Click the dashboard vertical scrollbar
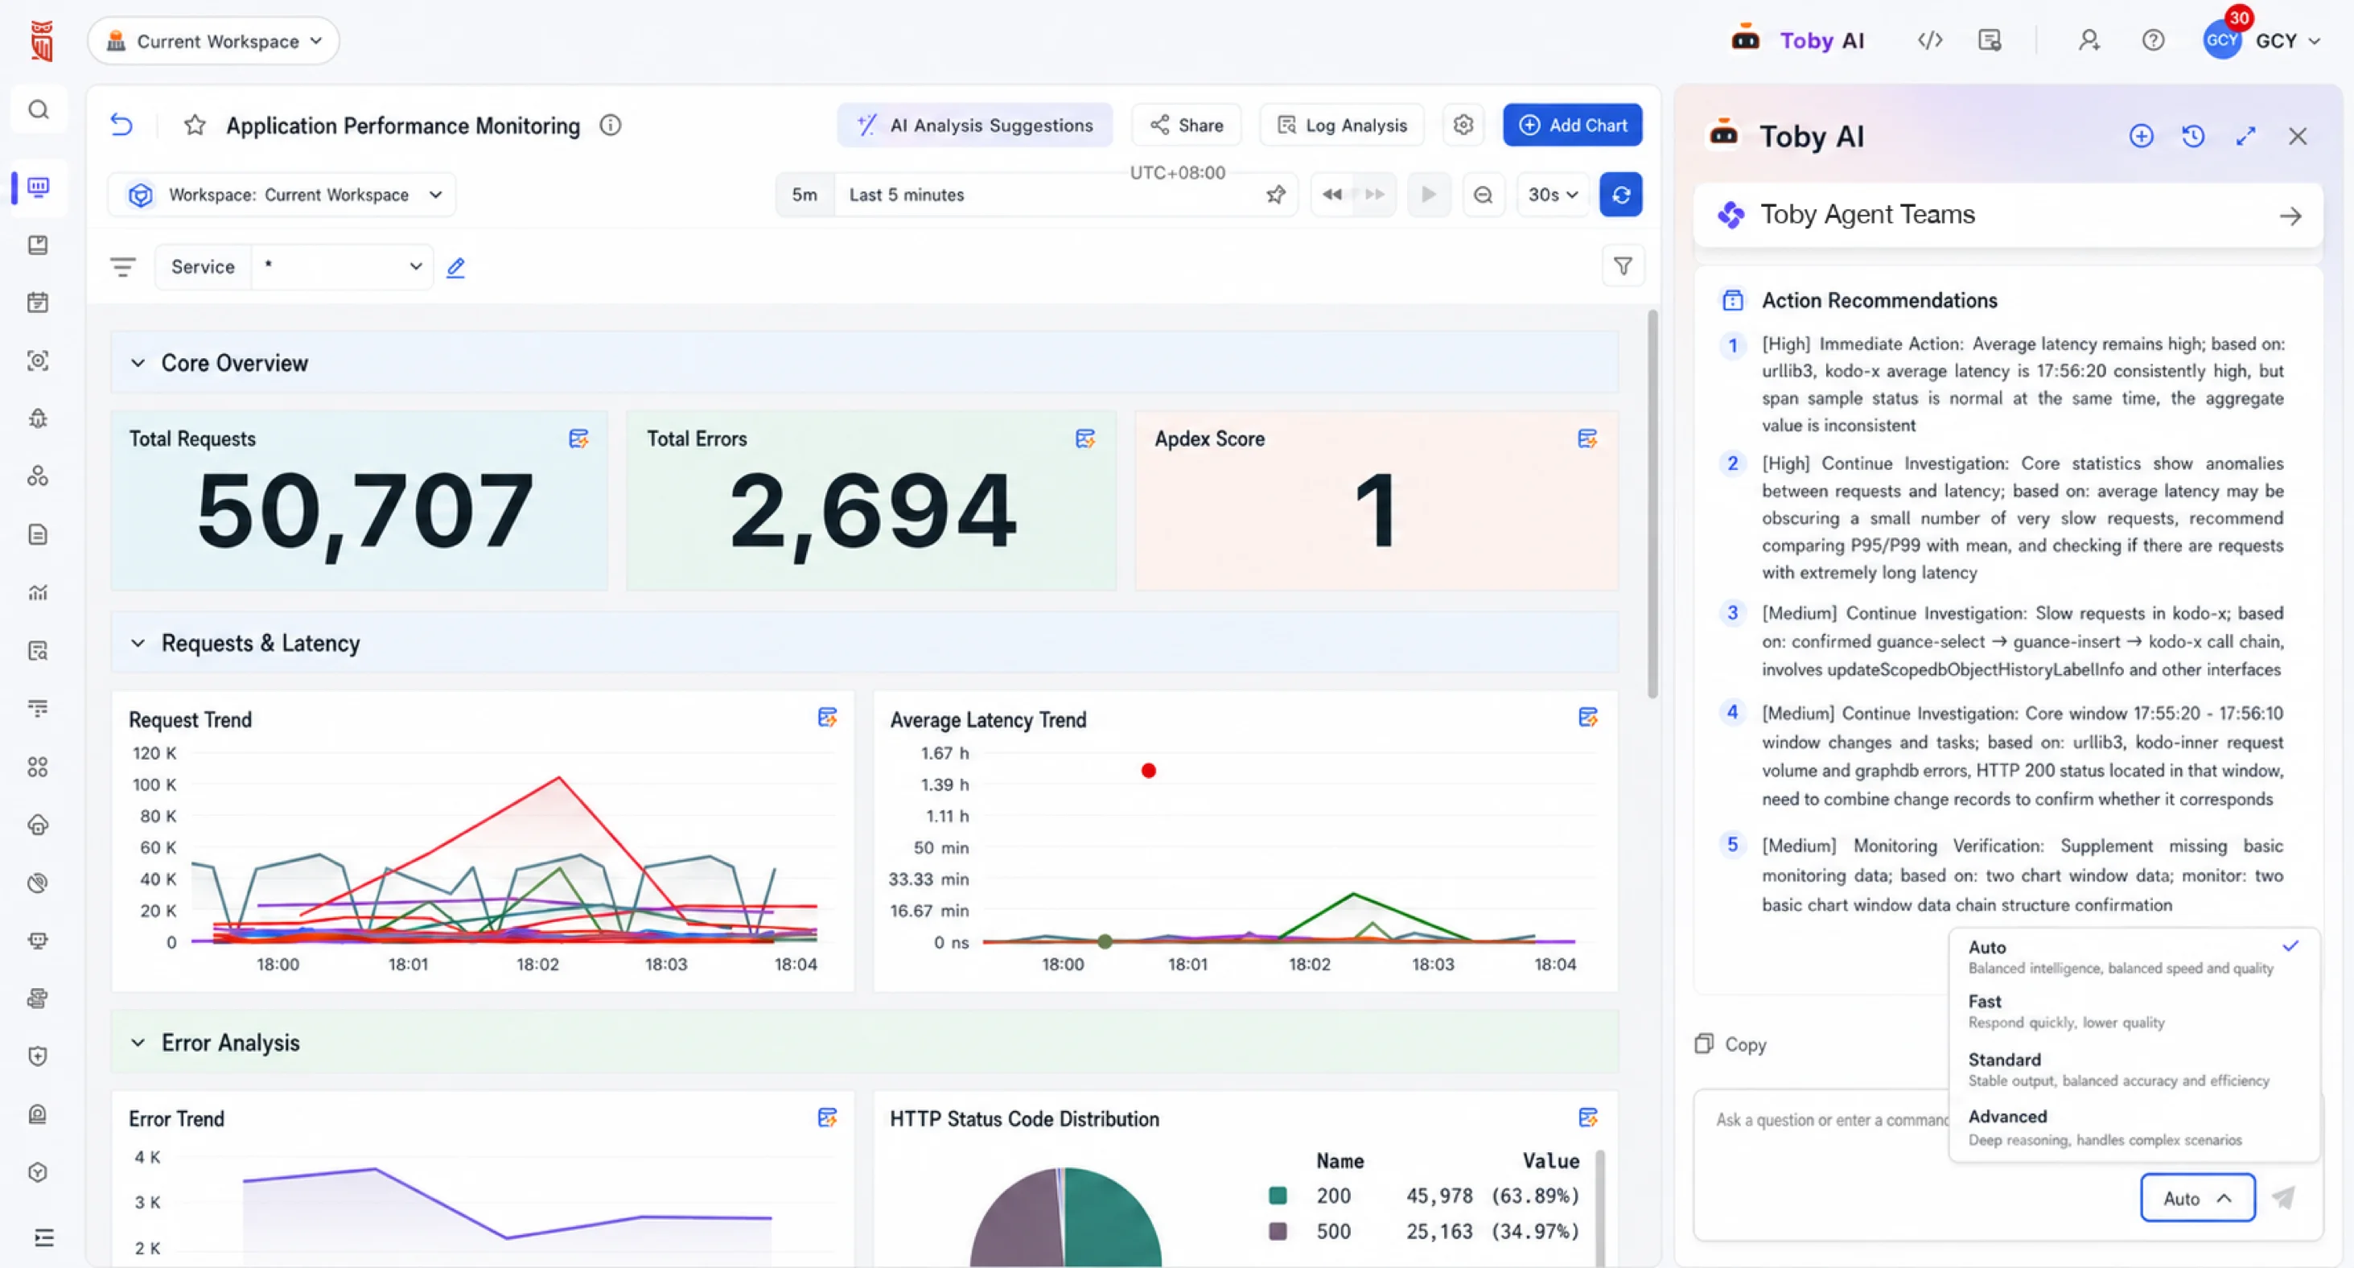The height and width of the screenshot is (1268, 2354). point(1652,504)
